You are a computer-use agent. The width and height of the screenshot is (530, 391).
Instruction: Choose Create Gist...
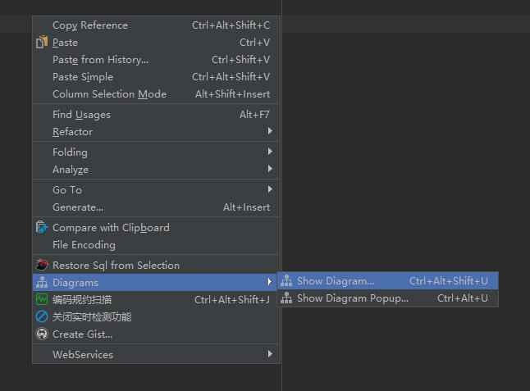pyautogui.click(x=156, y=334)
